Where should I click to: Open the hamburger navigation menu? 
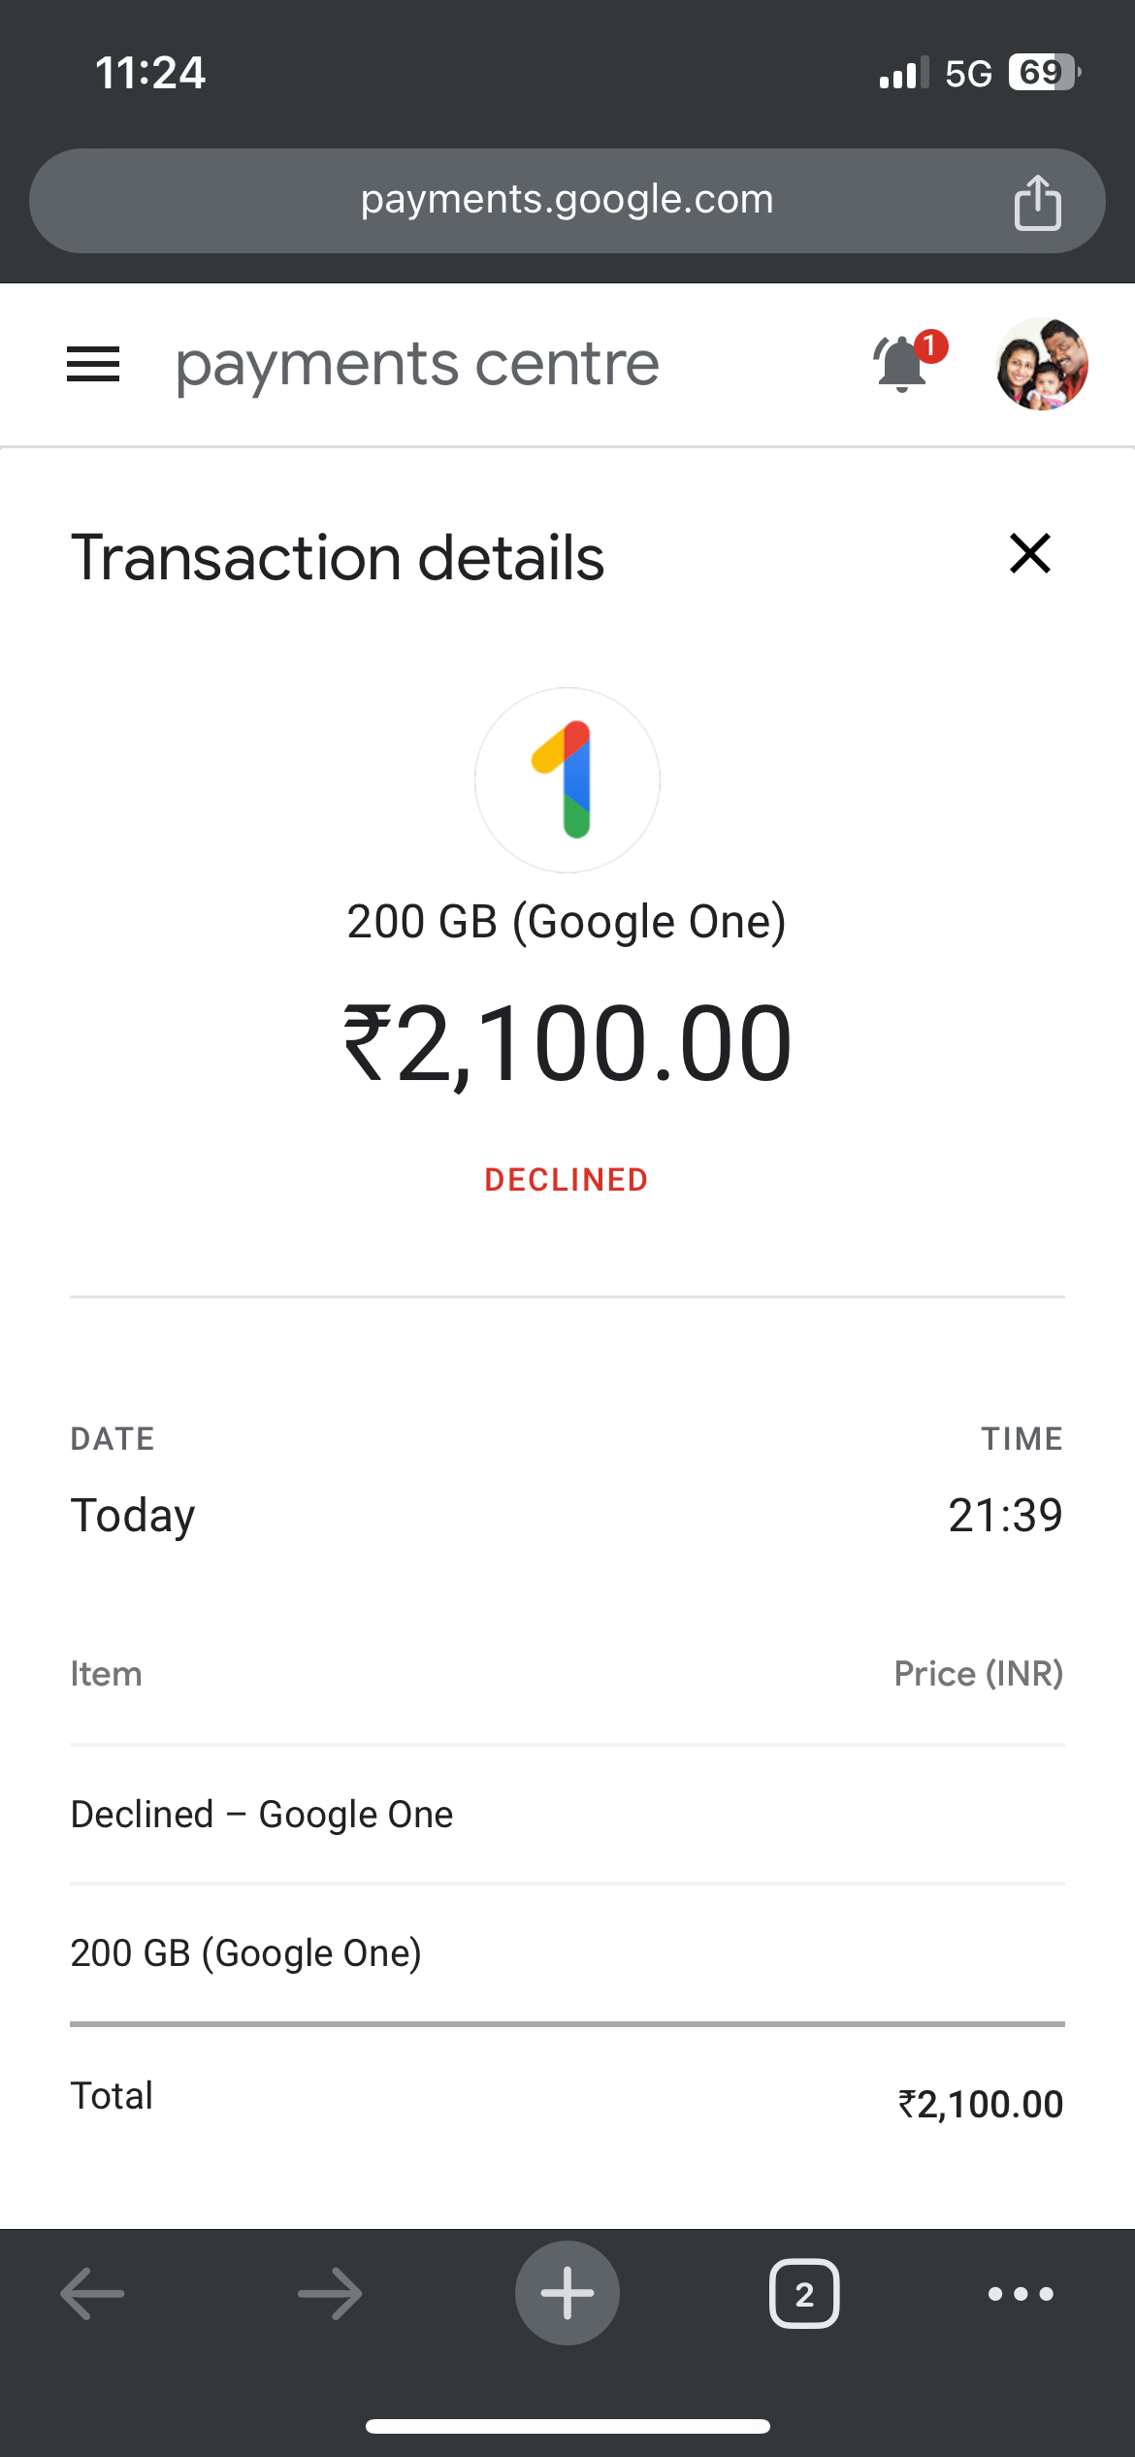[x=93, y=365]
